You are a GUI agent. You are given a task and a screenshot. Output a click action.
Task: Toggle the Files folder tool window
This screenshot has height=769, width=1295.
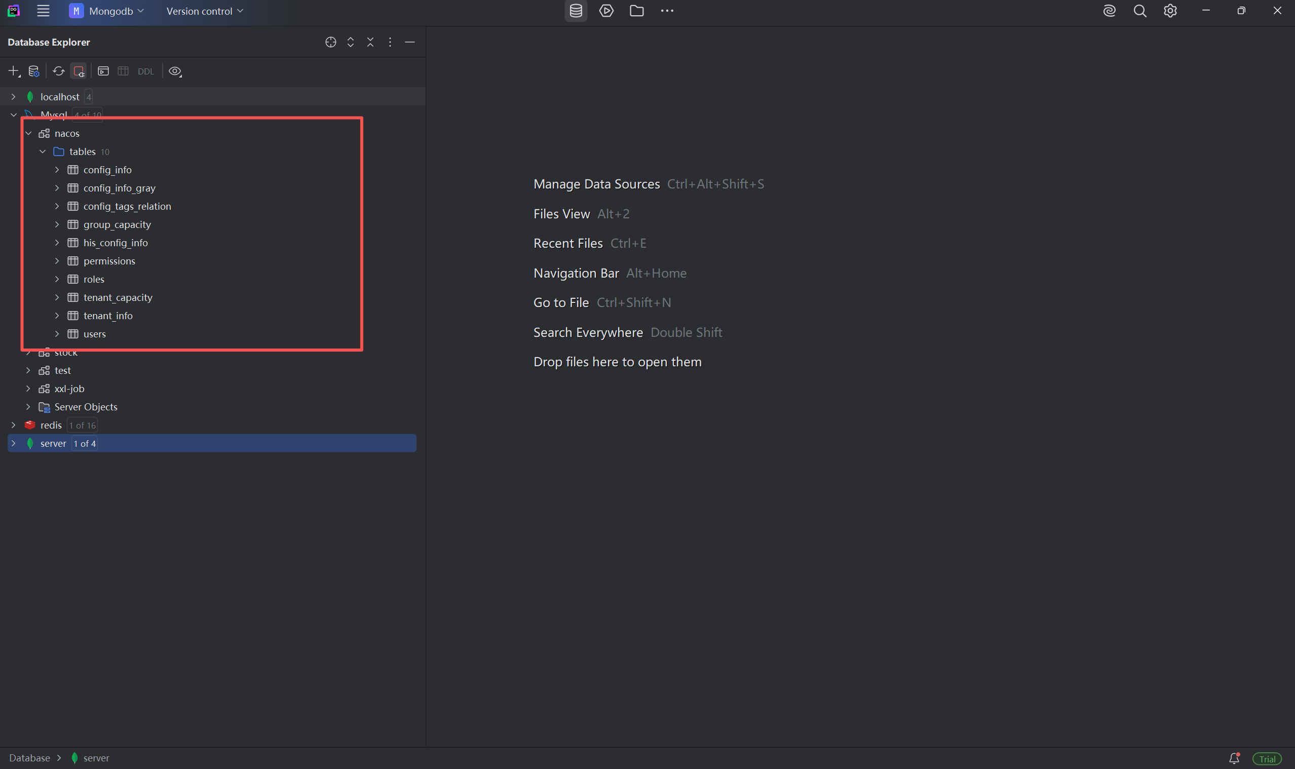(637, 11)
